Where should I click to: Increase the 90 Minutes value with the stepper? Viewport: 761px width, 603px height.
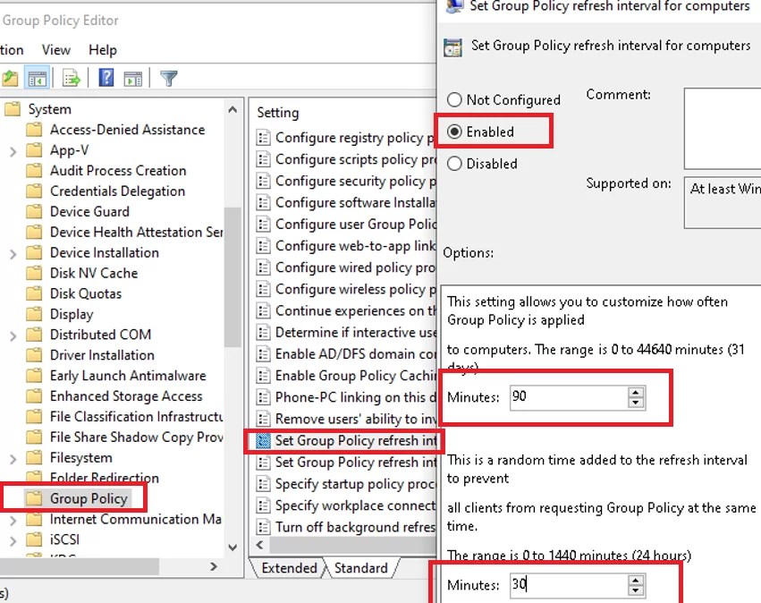(635, 392)
